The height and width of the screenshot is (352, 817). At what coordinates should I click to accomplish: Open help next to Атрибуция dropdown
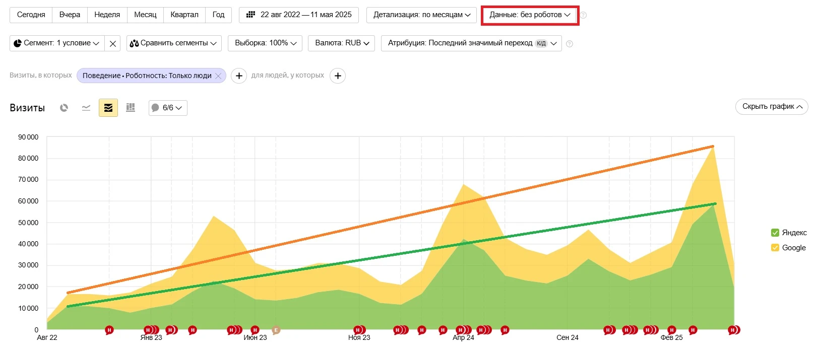(x=570, y=44)
